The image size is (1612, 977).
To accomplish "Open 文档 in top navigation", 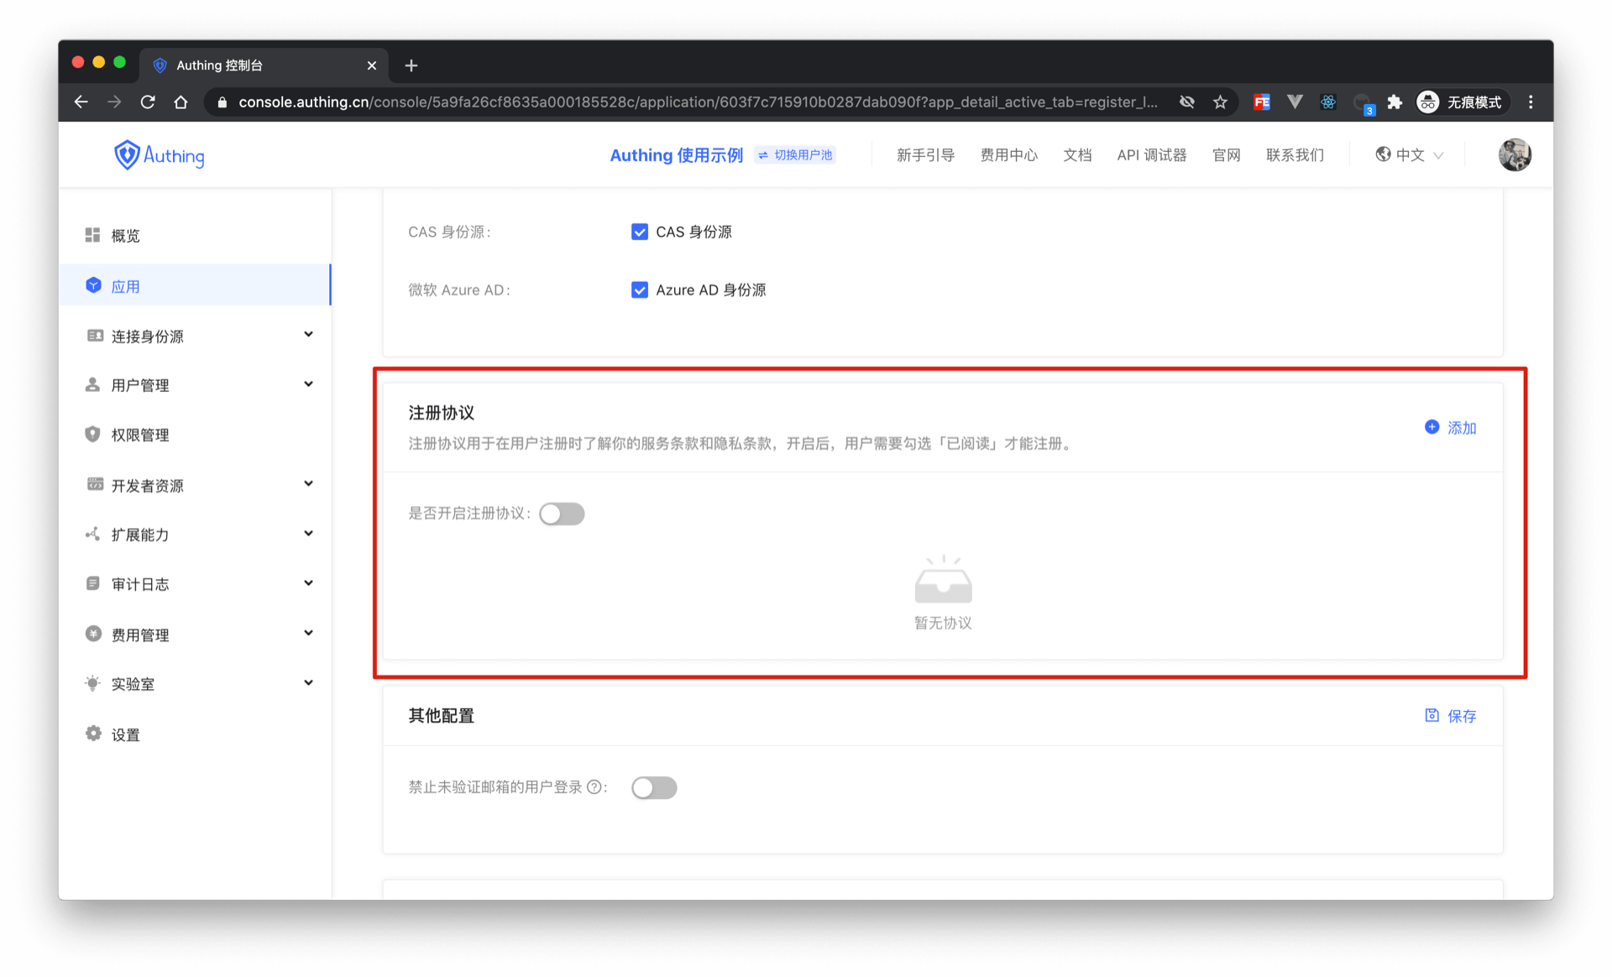I will [1077, 154].
